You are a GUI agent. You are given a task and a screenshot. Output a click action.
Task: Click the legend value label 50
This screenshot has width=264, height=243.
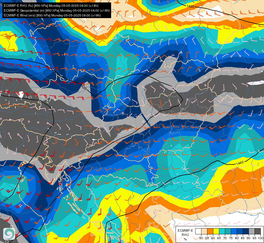point(201,238)
